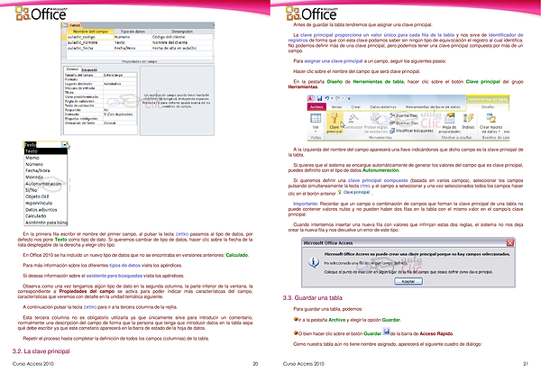
Task: Click the Office logo on right page
Action: [x=311, y=14]
